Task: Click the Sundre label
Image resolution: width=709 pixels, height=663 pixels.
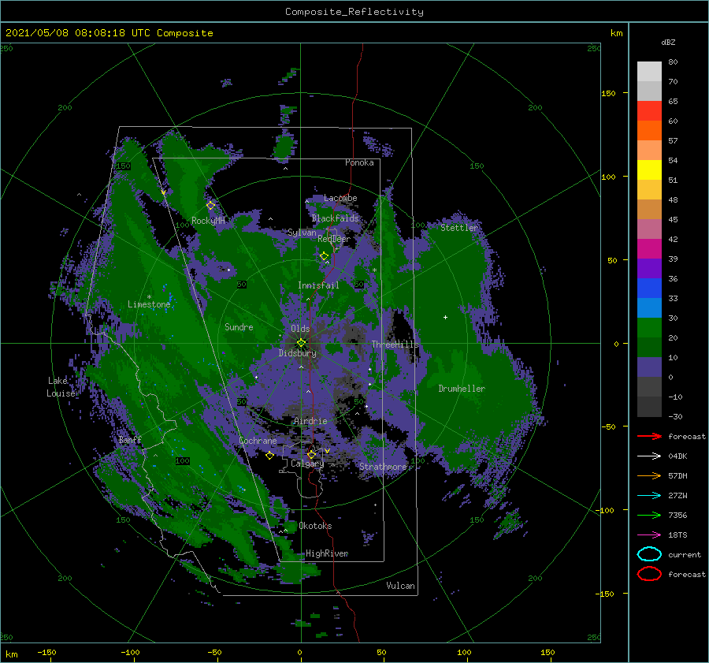Action: pos(239,326)
